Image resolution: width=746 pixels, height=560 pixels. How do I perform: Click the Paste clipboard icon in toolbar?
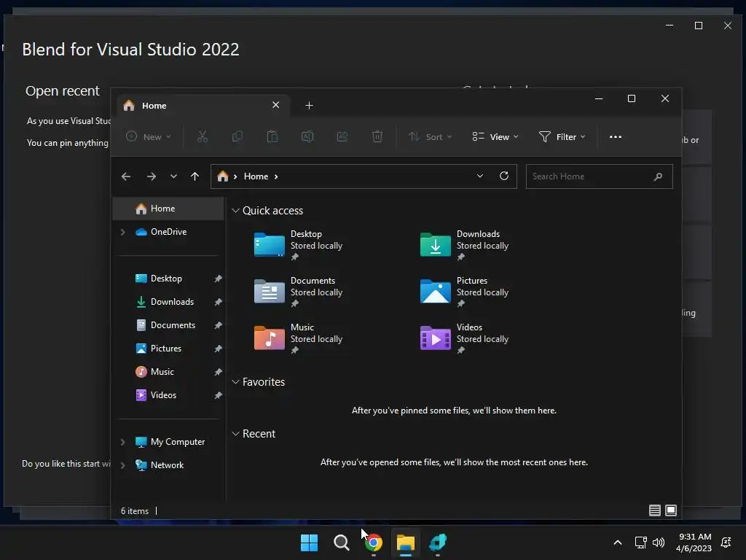(272, 136)
